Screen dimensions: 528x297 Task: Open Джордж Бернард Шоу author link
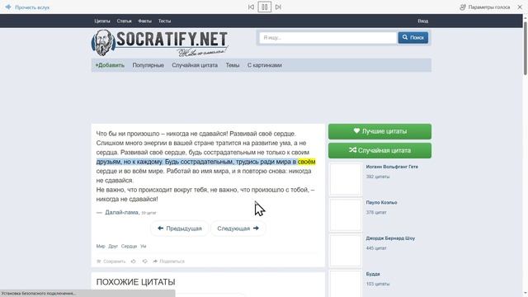click(390, 238)
